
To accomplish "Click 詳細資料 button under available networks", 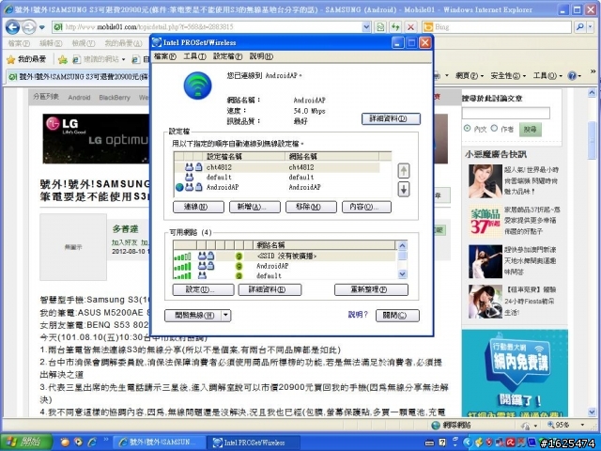I will [270, 289].
